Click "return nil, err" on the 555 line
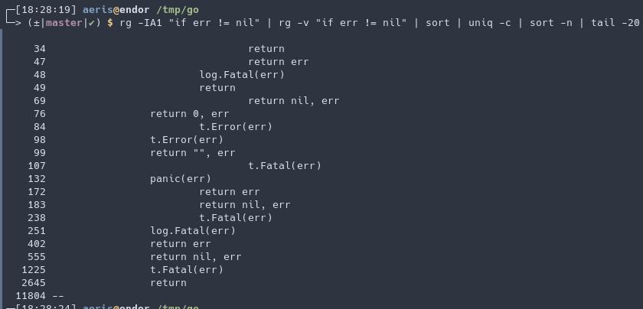 pyautogui.click(x=195, y=256)
